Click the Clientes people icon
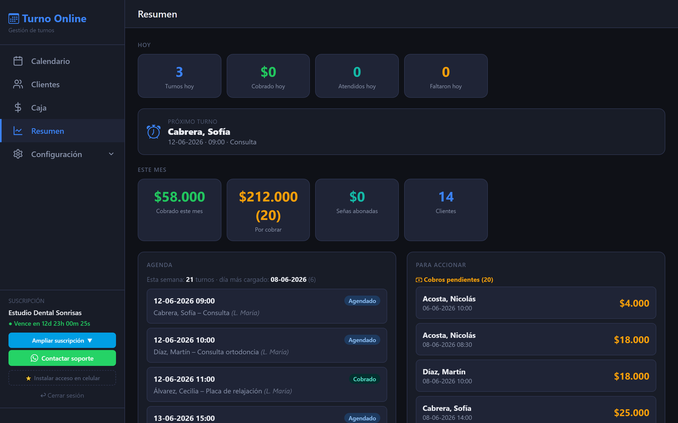This screenshot has width=678, height=423. (18, 84)
